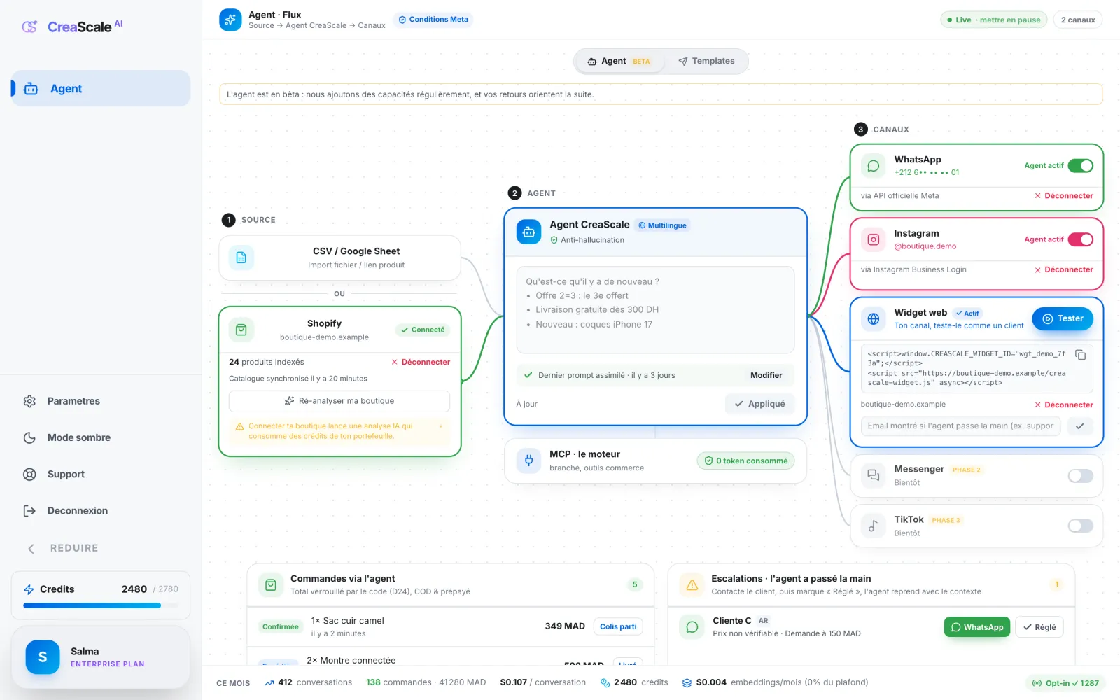1120x700 pixels.
Task: Click the Shopify bag icon
Action: [x=241, y=330]
